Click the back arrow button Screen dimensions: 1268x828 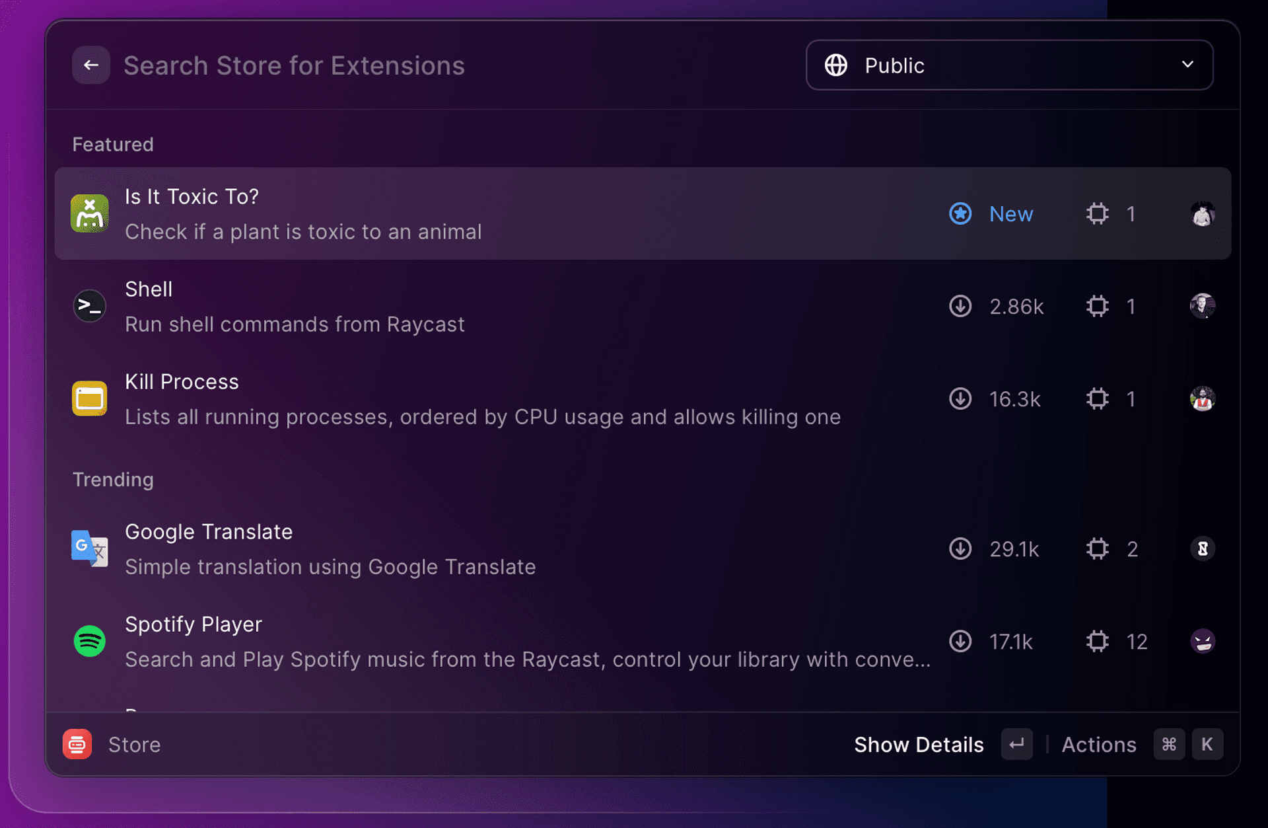click(91, 65)
